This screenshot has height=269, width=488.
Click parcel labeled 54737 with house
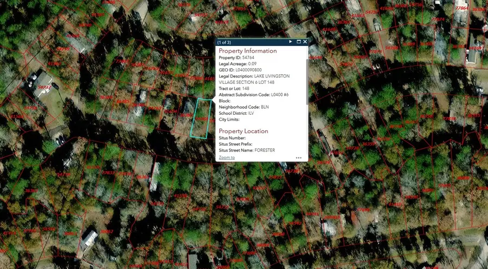click(x=46, y=87)
